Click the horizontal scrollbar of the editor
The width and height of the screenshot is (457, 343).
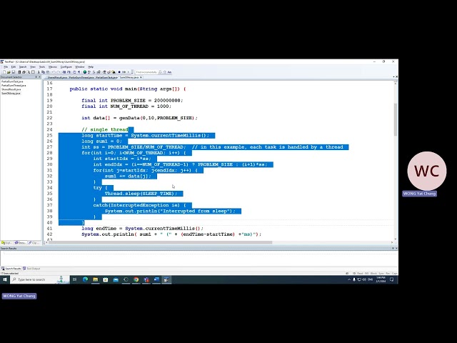pos(219,242)
